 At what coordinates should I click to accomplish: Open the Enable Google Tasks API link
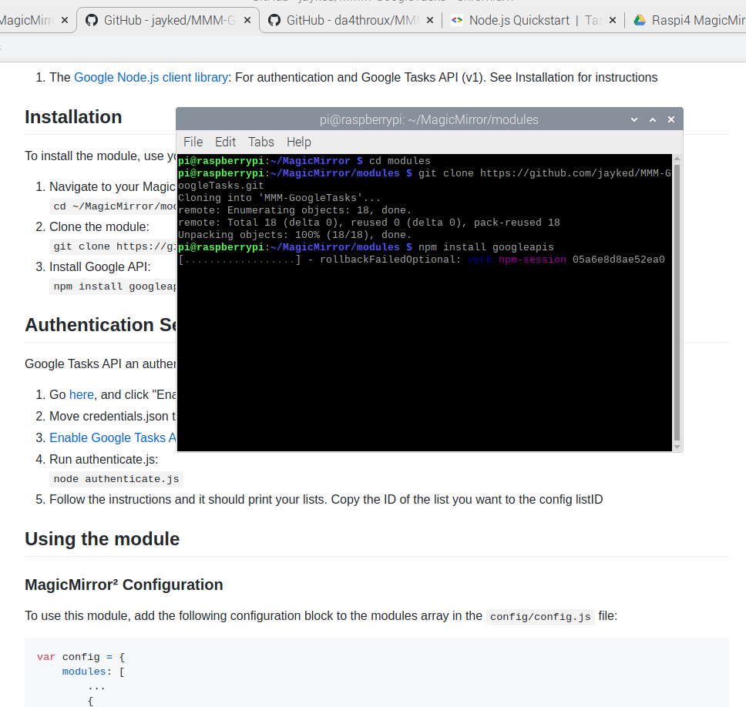point(113,438)
